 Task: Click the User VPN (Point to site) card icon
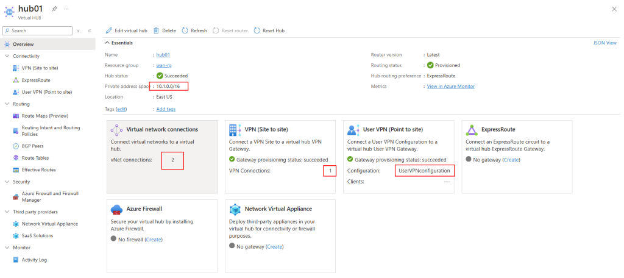coord(353,130)
